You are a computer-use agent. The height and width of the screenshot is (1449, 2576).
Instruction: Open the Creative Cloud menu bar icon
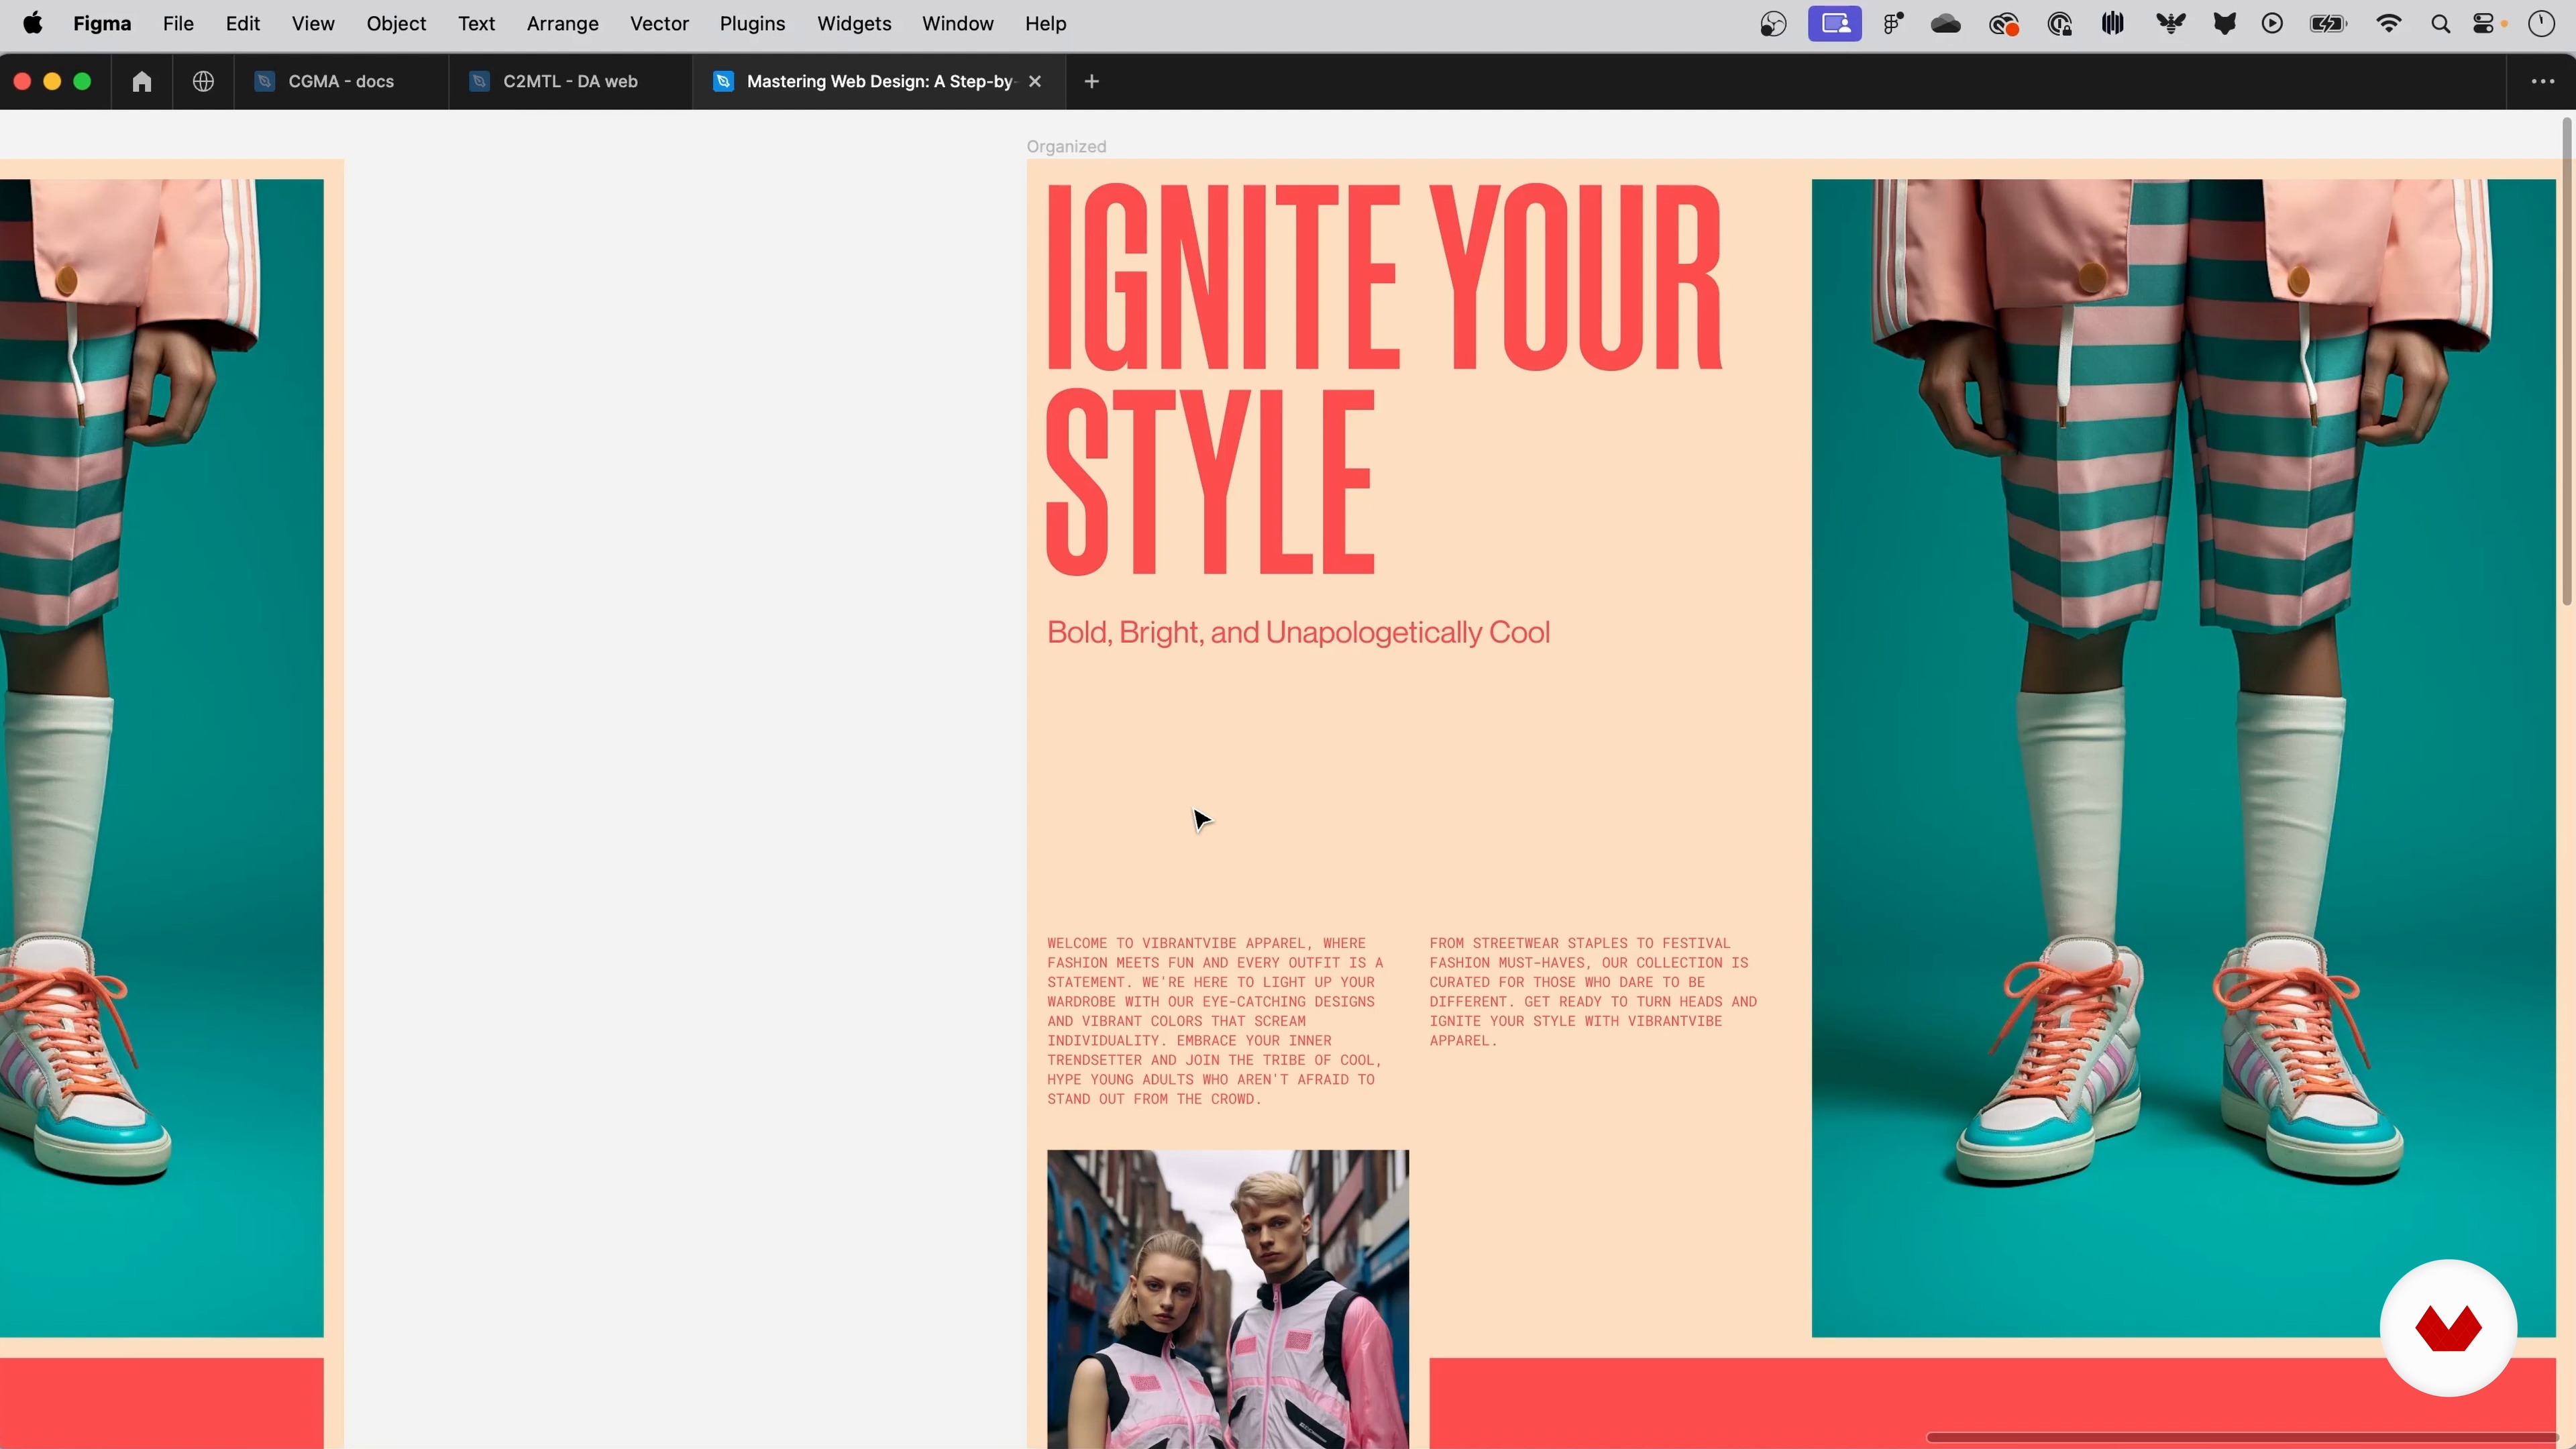(2003, 24)
